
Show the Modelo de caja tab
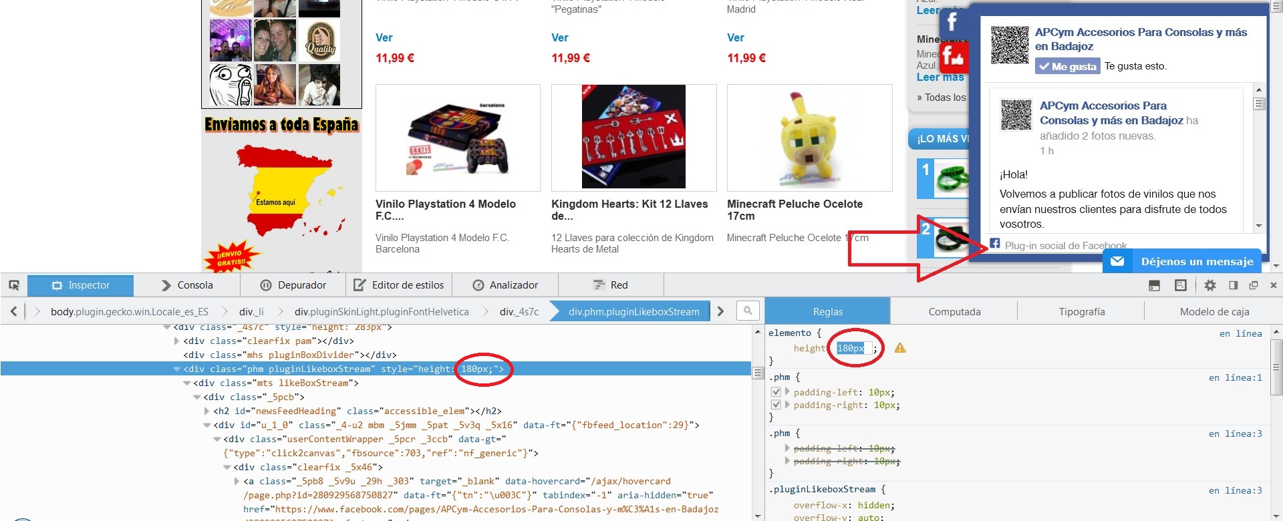[x=1214, y=311]
